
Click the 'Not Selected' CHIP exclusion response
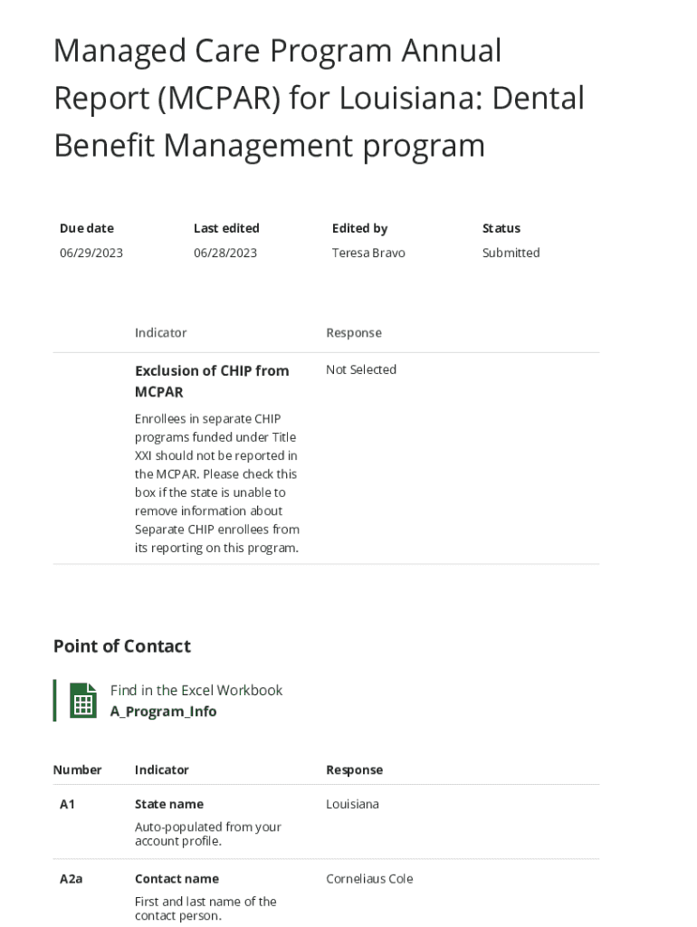[360, 369]
